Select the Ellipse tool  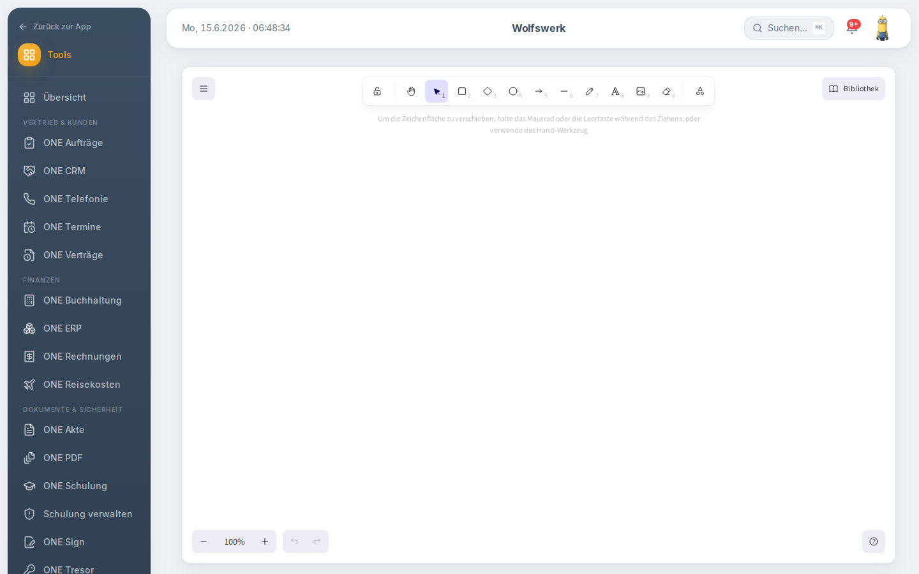coord(513,91)
